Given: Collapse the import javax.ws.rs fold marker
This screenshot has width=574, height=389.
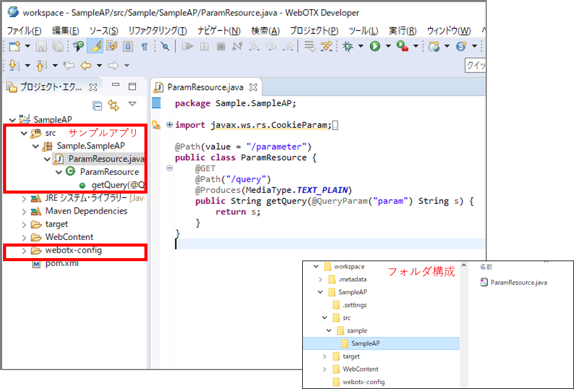Looking at the screenshot, I should pos(169,125).
